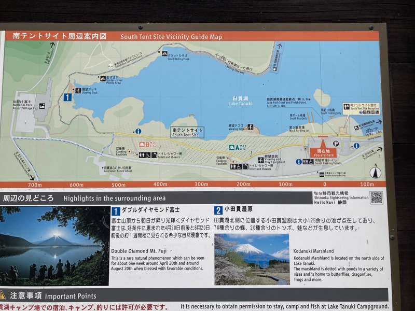415x311 pixels.
Task: Tap the Under-cover Picnic Area icon
Action: click(x=103, y=79)
